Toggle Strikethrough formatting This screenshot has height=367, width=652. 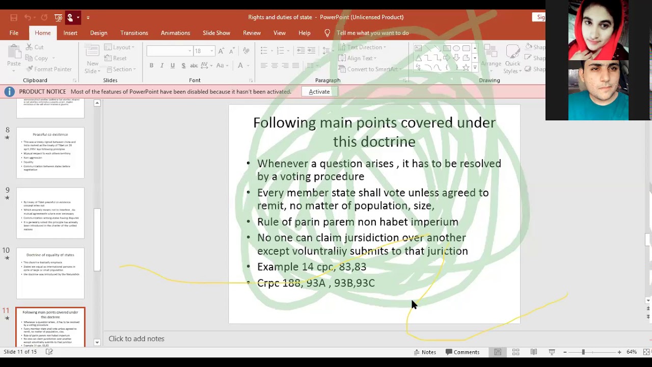pos(194,65)
